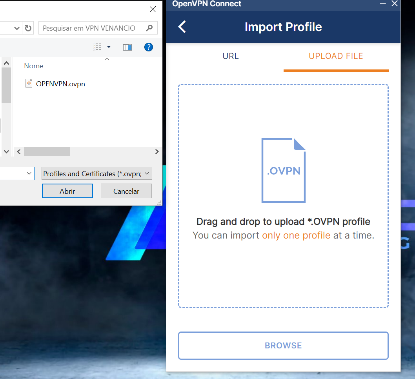Click the Cancelar button
This screenshot has height=379, width=415.
(126, 191)
